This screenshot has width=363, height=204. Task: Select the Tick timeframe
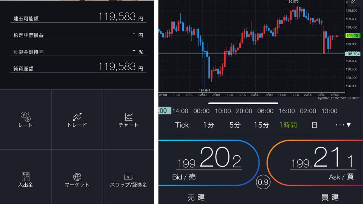[x=182, y=125]
